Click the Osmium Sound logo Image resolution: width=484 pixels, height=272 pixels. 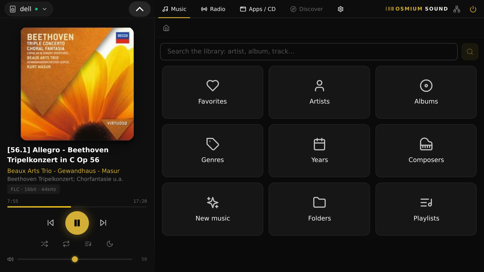(417, 9)
